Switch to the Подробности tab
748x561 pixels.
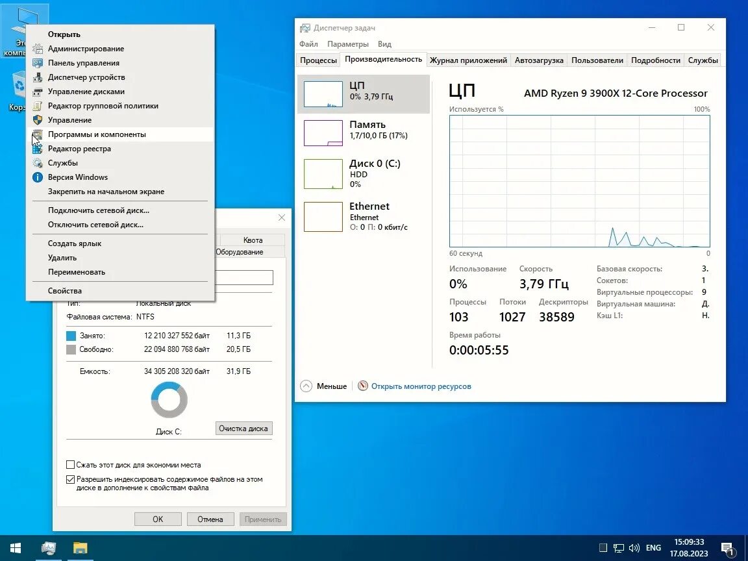655,60
